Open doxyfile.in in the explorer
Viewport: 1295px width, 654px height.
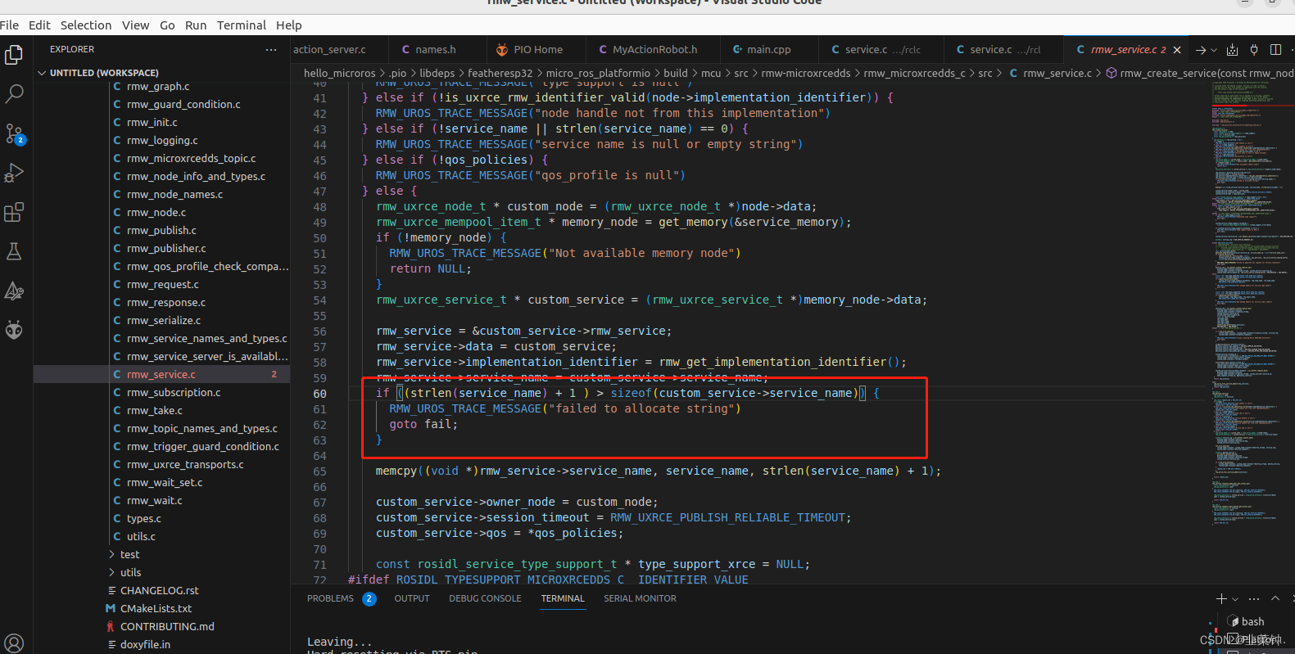click(145, 645)
